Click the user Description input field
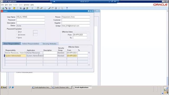This screenshot has width=169, height=95. 31,23
